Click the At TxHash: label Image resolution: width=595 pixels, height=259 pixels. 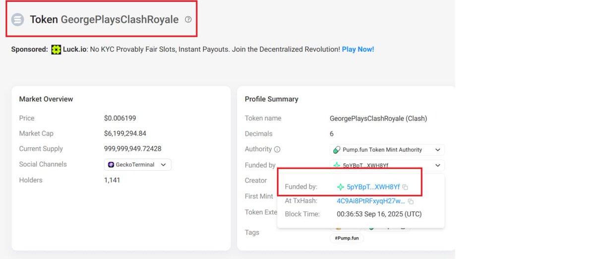(x=301, y=201)
